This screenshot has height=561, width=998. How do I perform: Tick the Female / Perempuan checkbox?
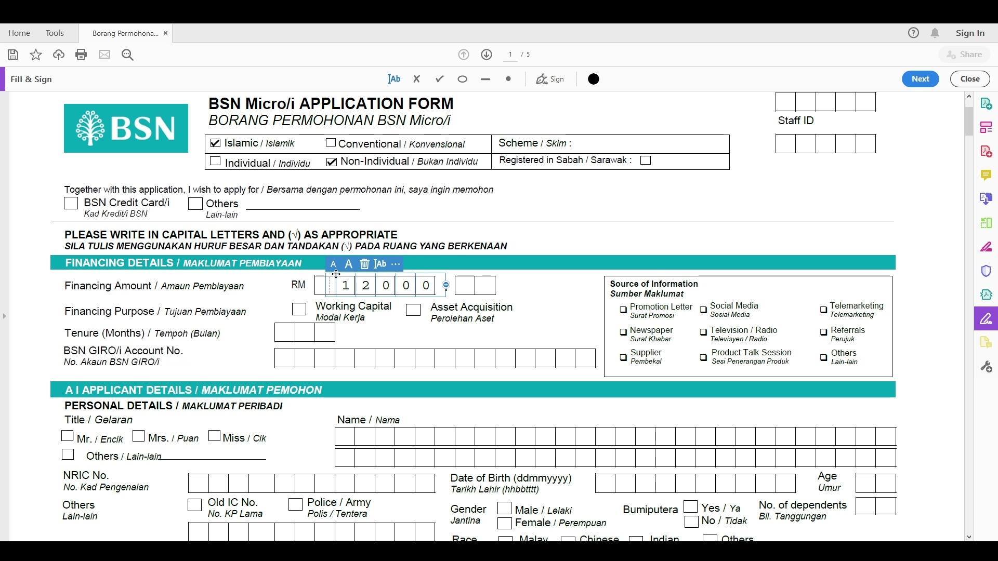[x=504, y=523]
